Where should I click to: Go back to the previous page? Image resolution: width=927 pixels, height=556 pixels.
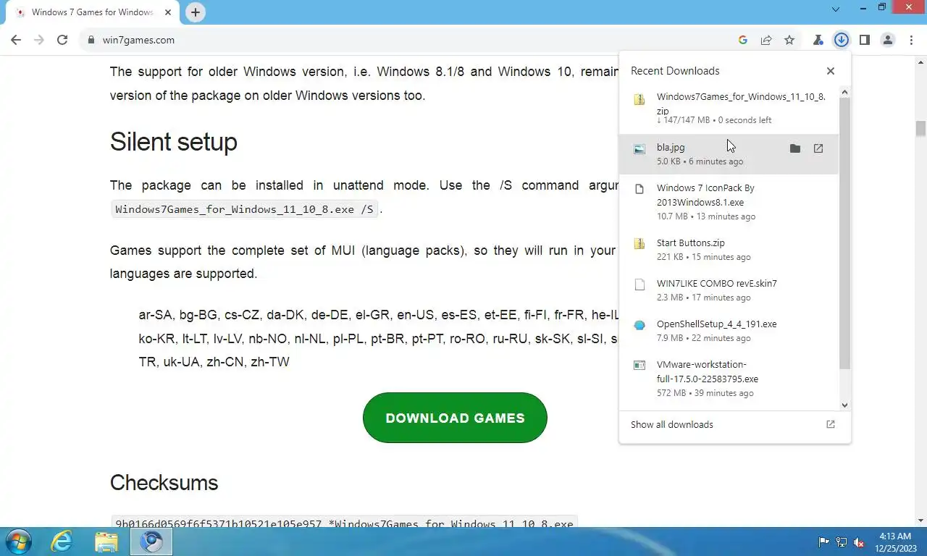(x=16, y=40)
